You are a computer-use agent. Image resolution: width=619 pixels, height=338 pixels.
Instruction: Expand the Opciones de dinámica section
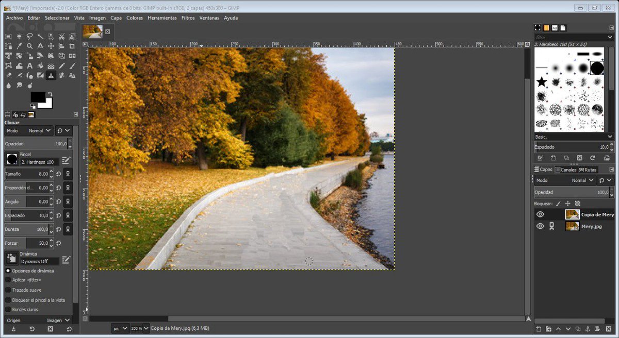(x=8, y=271)
